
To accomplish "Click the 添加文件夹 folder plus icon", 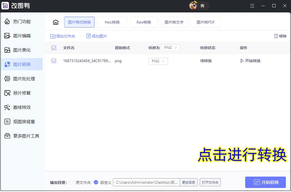I will [x=53, y=36].
